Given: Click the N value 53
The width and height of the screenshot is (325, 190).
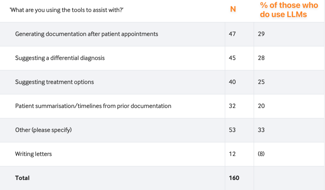Looking at the screenshot, I should point(232,130).
